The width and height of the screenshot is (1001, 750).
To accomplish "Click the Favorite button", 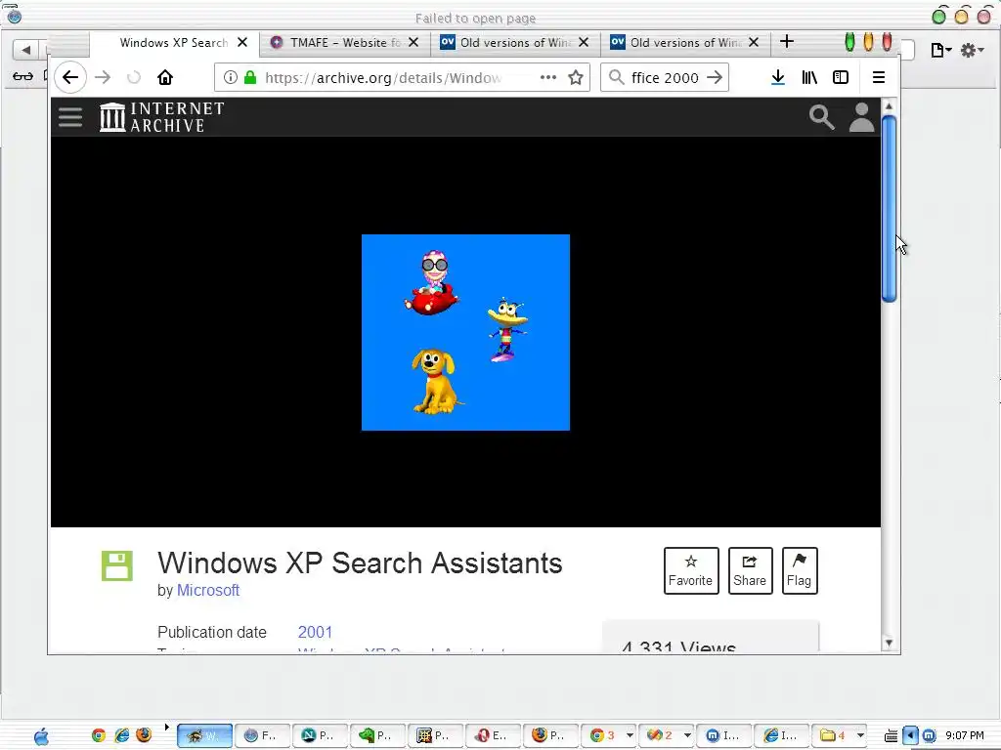I will tap(691, 570).
